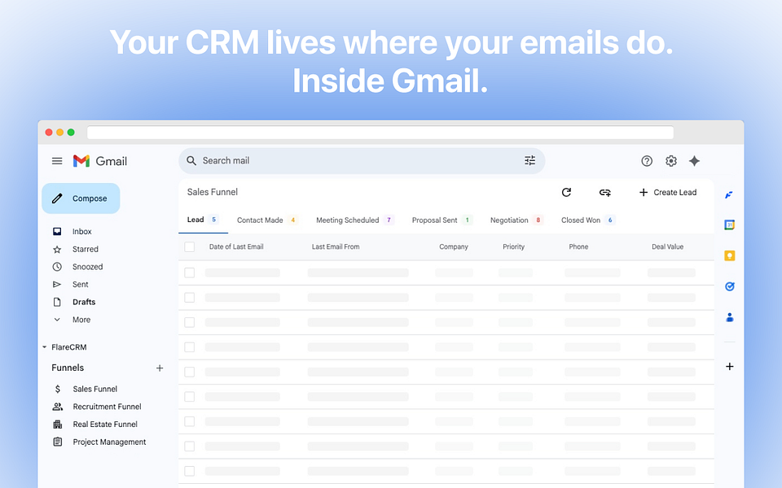Tick the eighth lead row checkbox
Screen dimensions: 782x488
click(190, 447)
